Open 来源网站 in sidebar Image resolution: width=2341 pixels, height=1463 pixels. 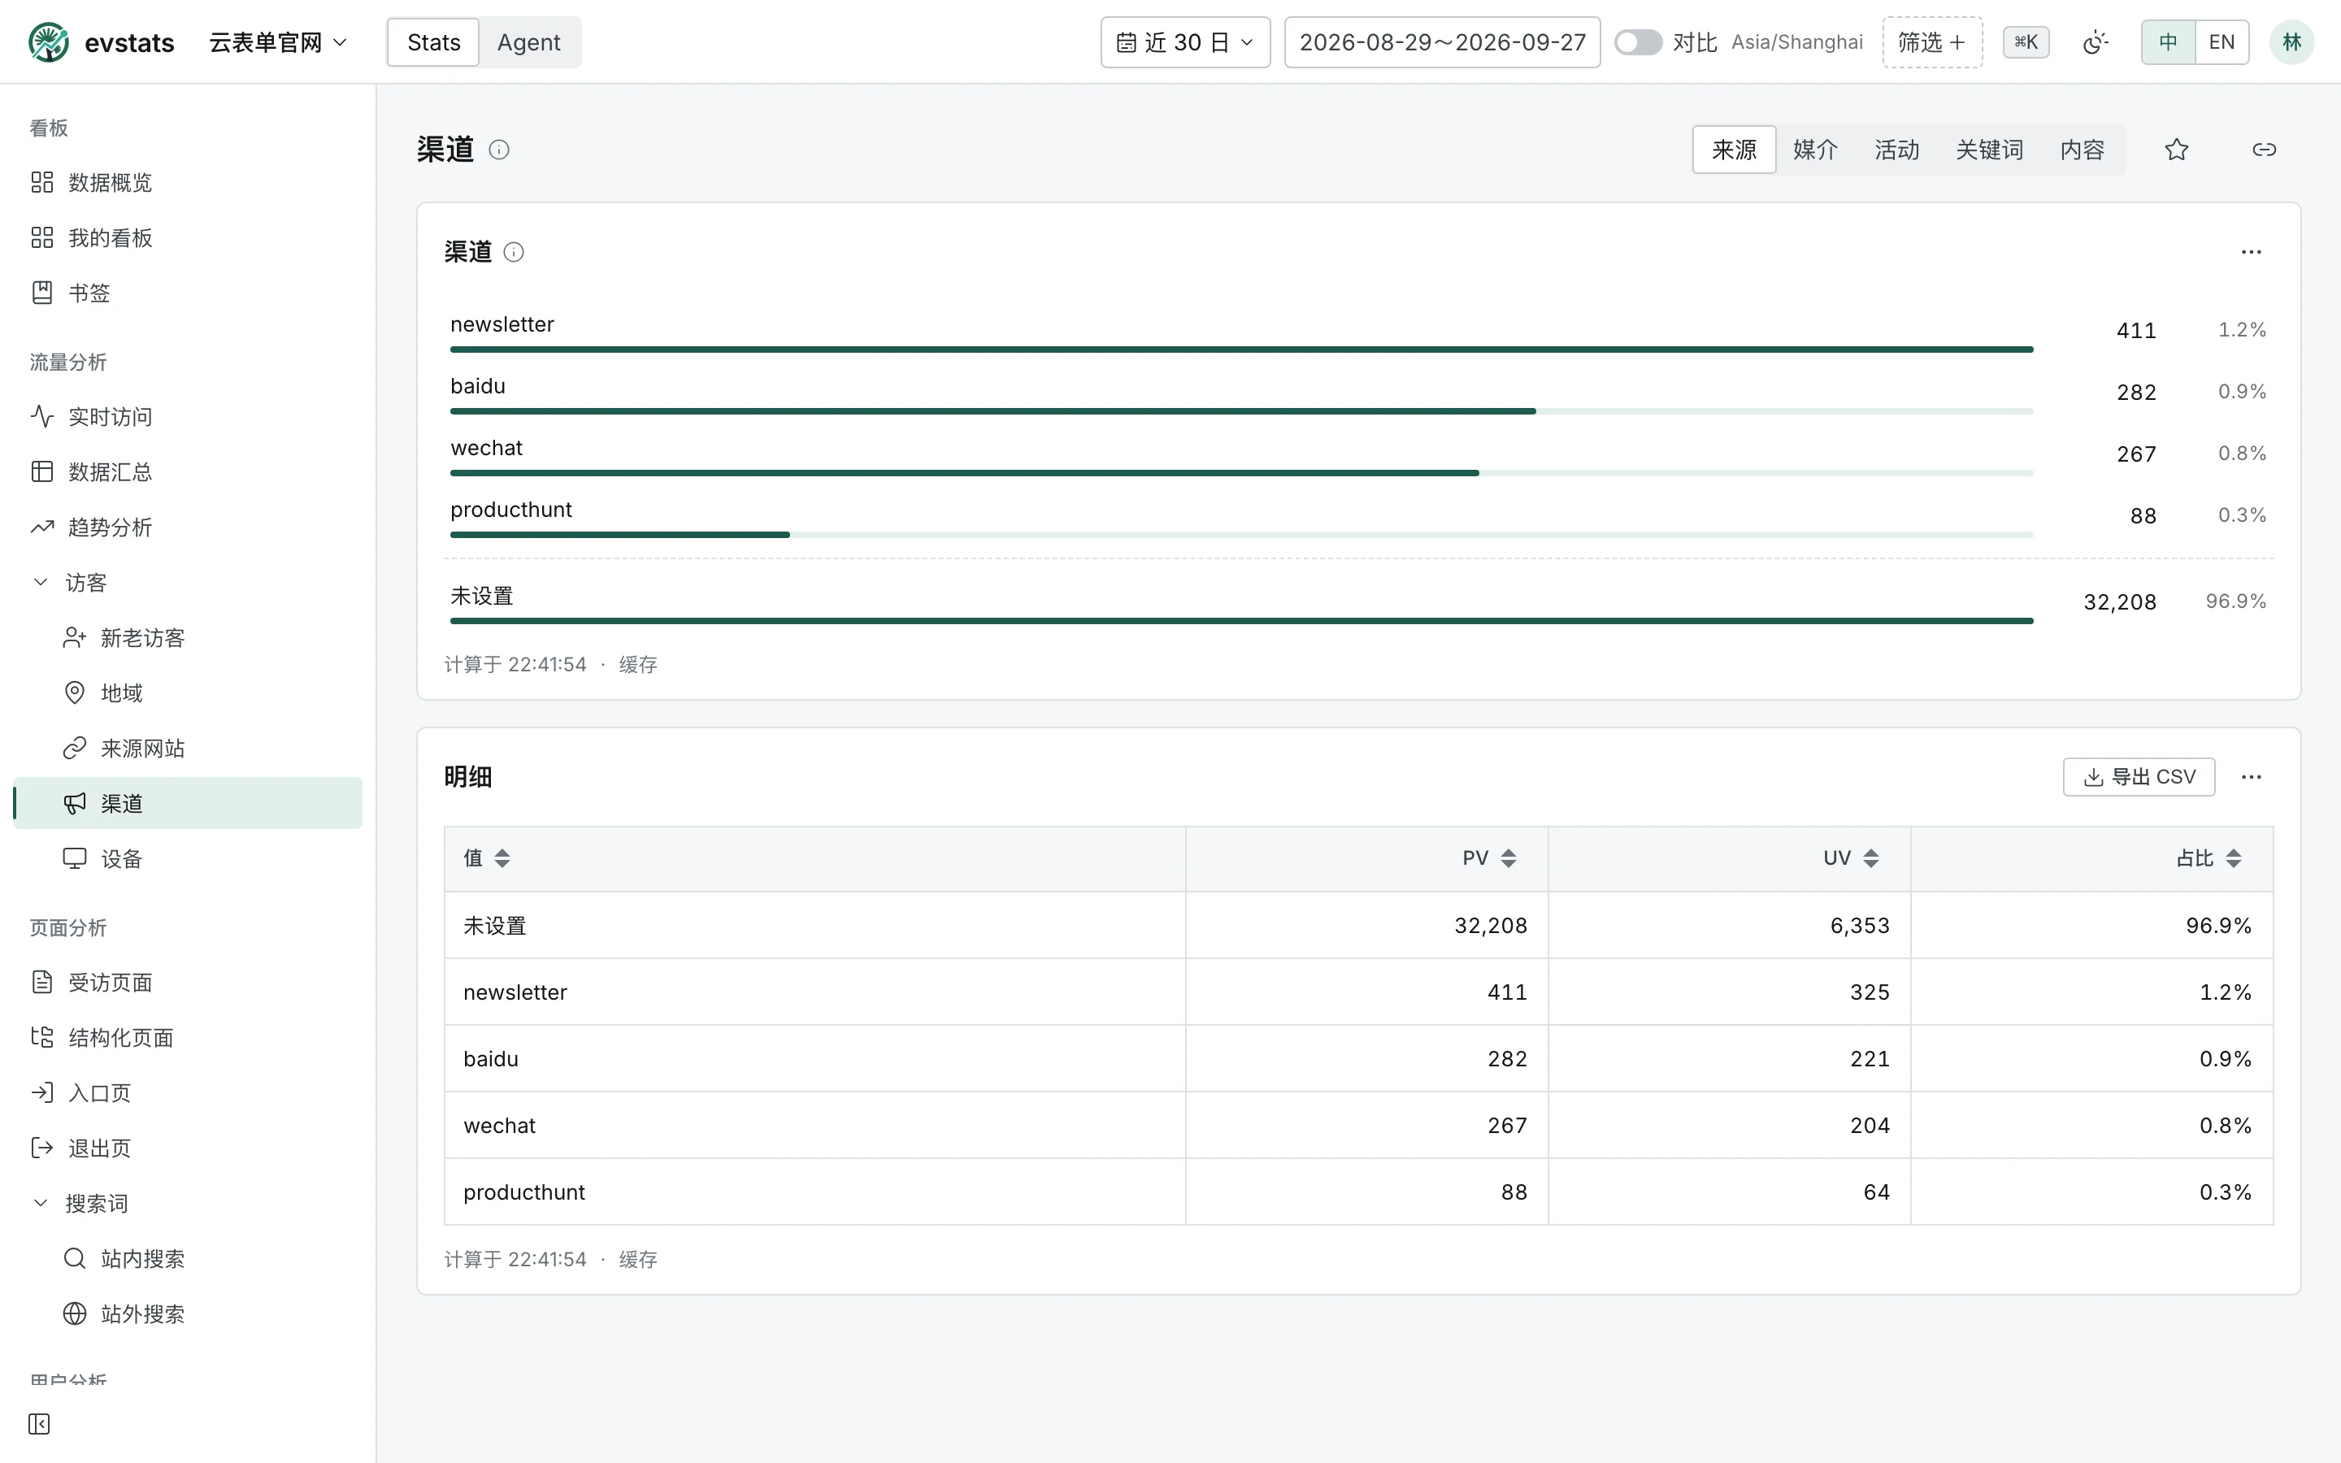[188, 749]
